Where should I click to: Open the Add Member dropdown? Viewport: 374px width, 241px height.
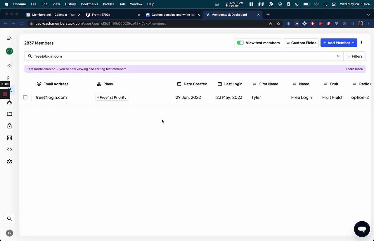tap(339, 43)
